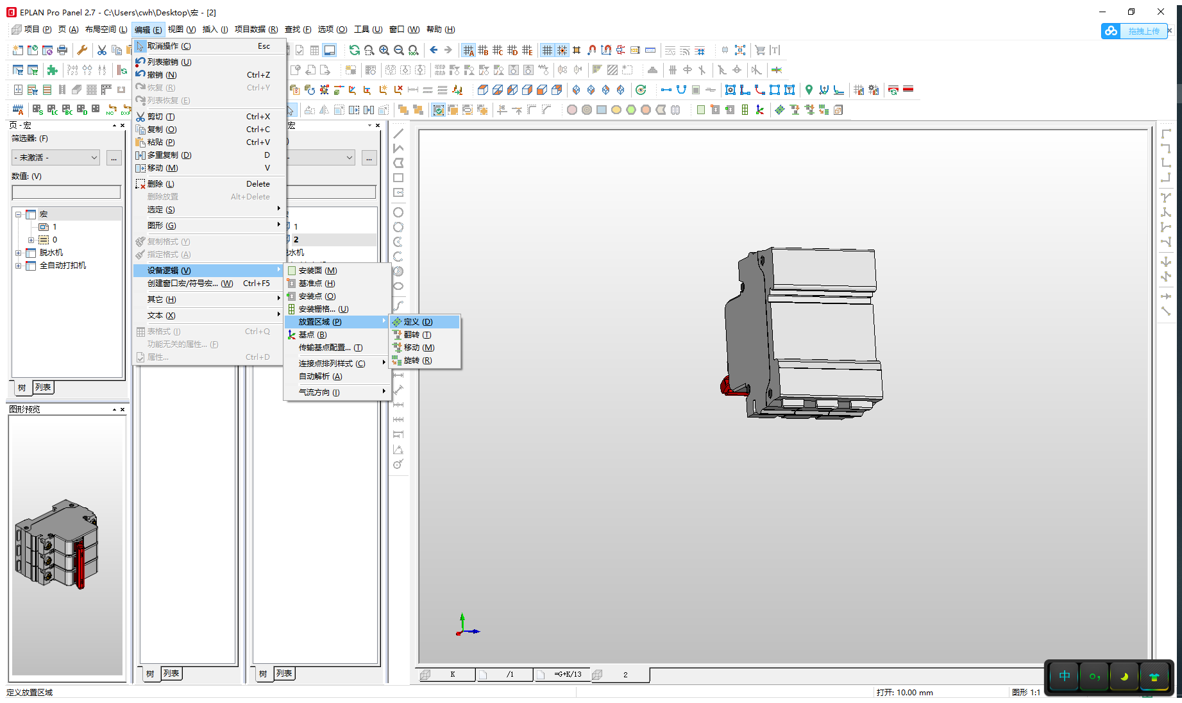1182x703 pixels.
Task: Switch to 列表 tab in 页-宏 panel
Action: tap(43, 387)
